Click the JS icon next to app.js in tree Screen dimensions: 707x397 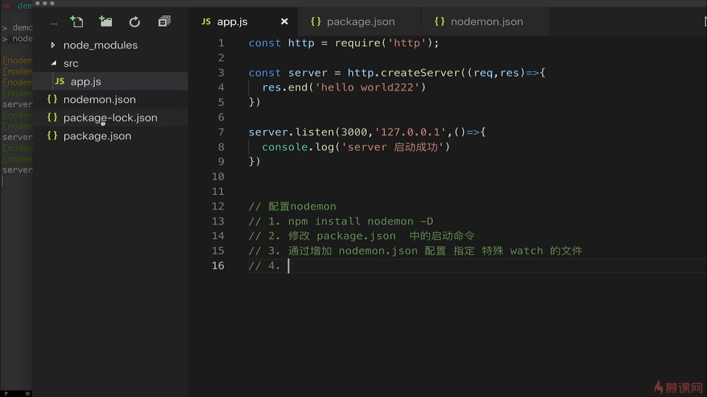point(60,82)
